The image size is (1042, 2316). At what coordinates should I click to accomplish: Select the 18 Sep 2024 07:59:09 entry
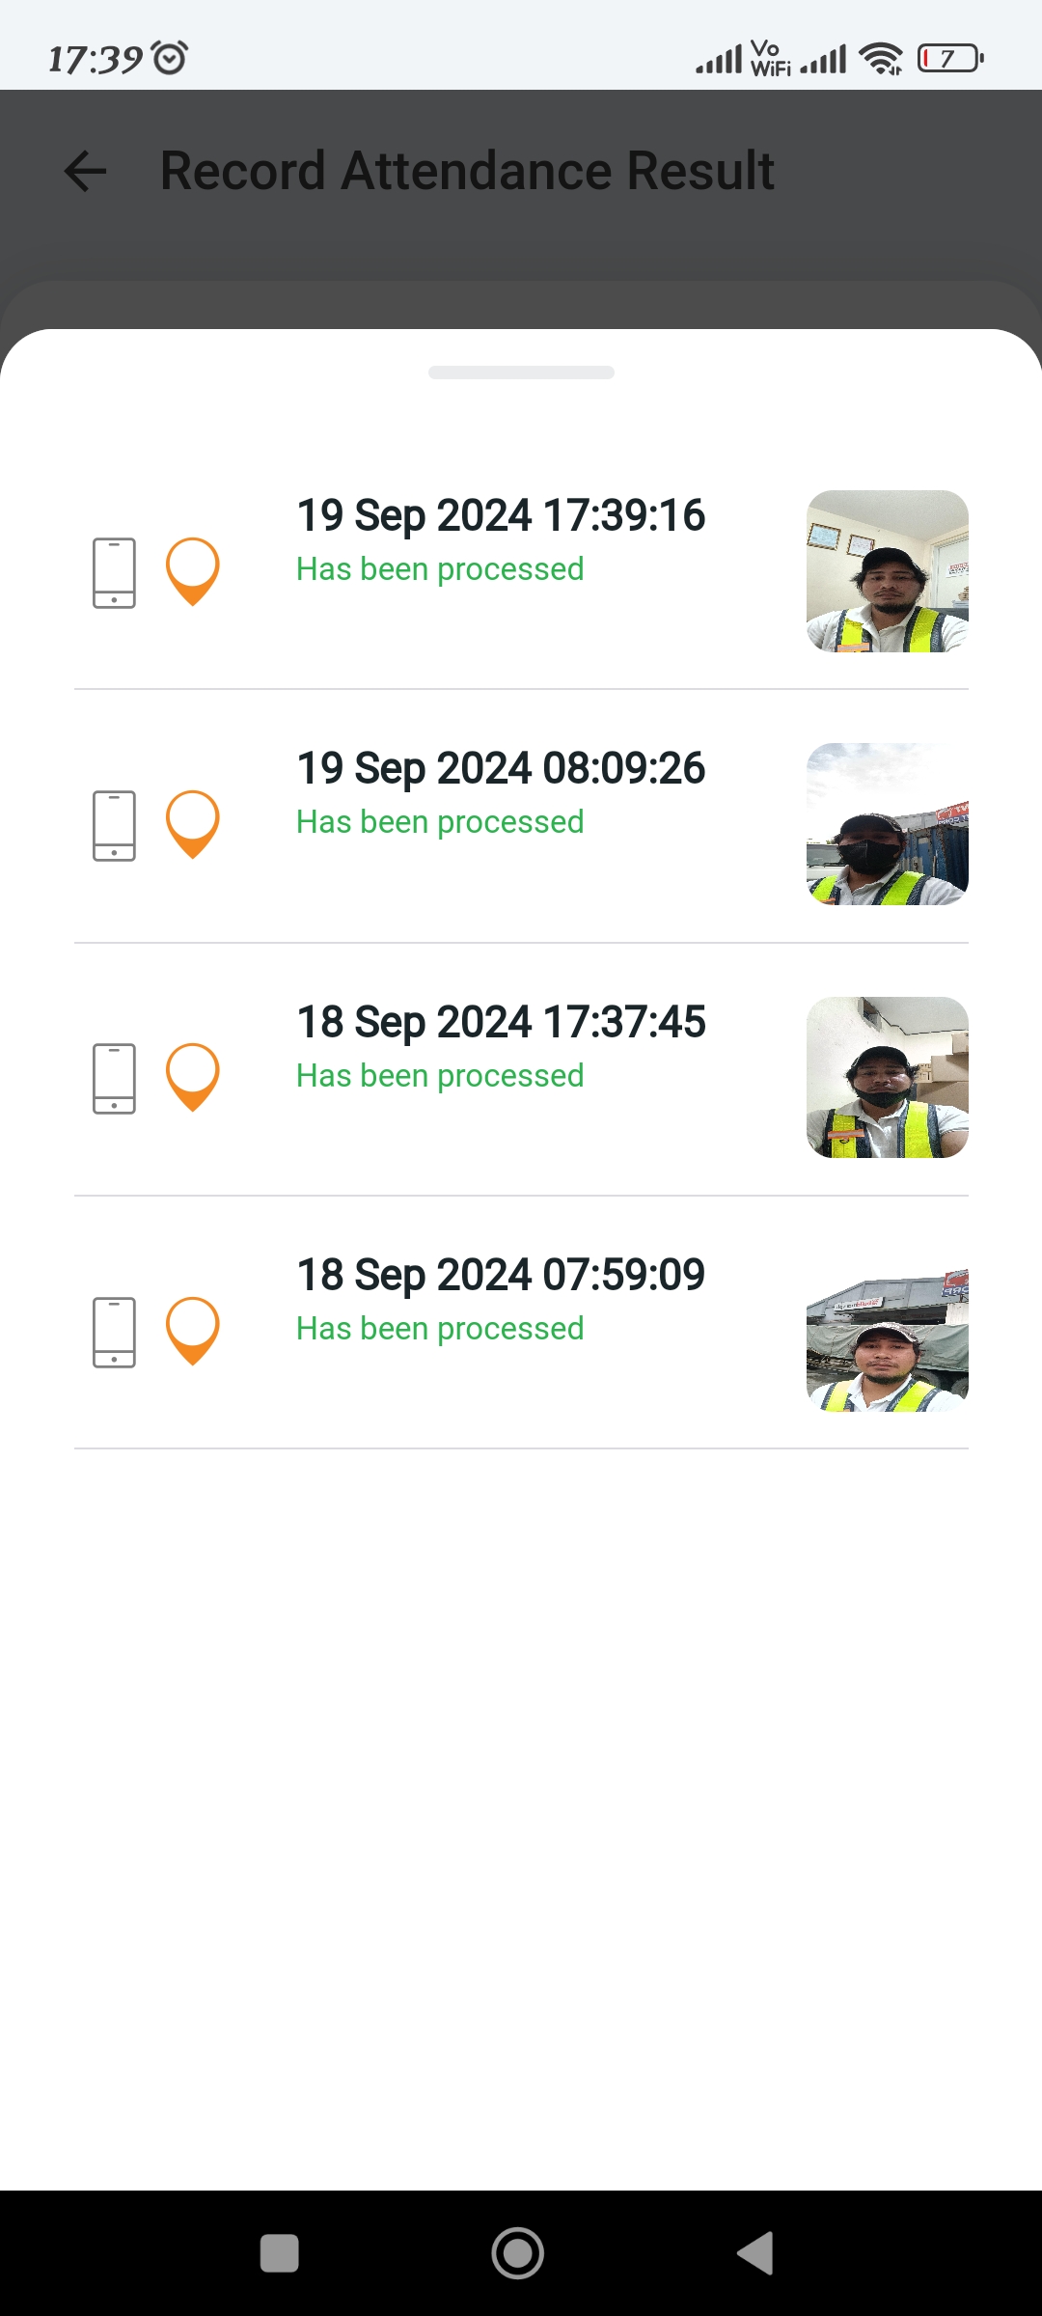pos(500,1276)
